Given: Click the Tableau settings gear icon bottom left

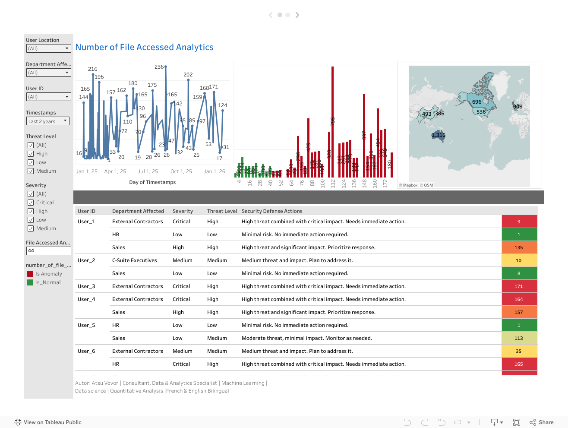Looking at the screenshot, I should (18, 422).
